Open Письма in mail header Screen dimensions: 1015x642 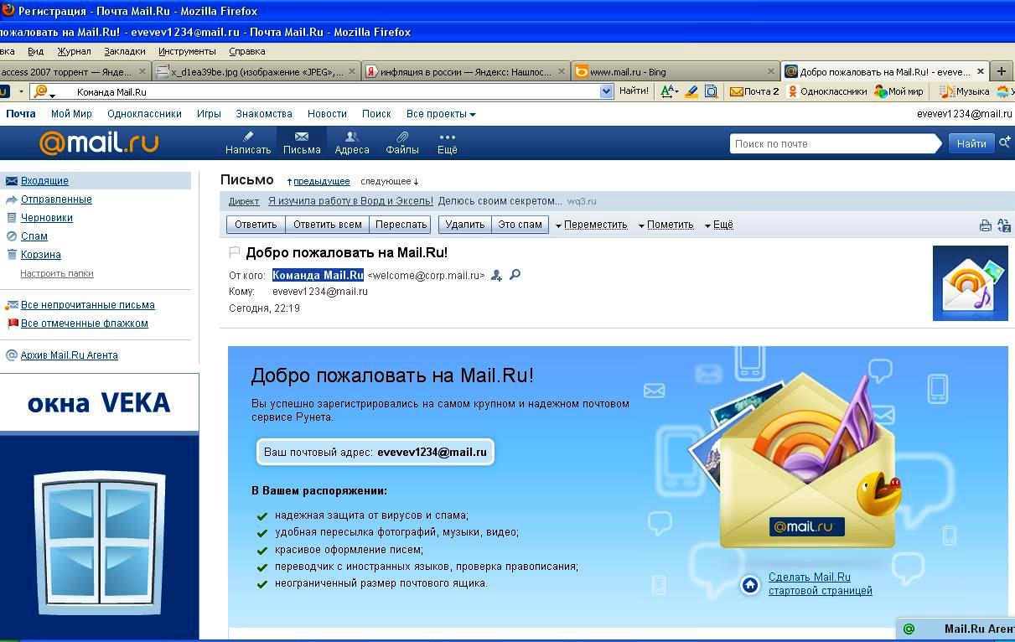pos(302,142)
